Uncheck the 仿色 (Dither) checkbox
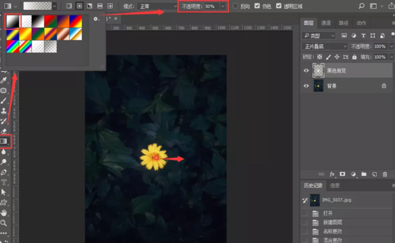Viewport: 395px width, 243px height. click(x=257, y=6)
